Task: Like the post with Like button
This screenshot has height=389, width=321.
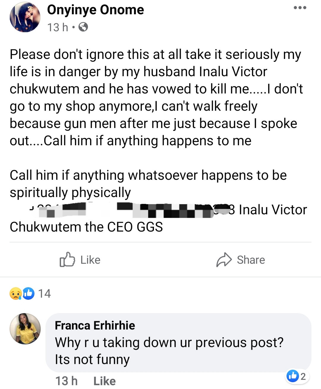Action: pyautogui.click(x=80, y=260)
